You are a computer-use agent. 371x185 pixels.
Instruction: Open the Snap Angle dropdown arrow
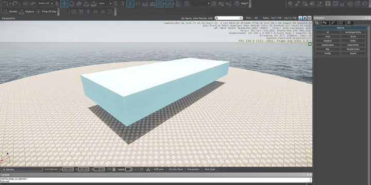[174, 4]
